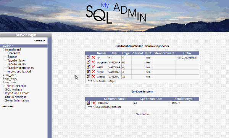This screenshot has height=138, width=229.
Task: Click the 'Extra:' column header
Action: point(187,53)
